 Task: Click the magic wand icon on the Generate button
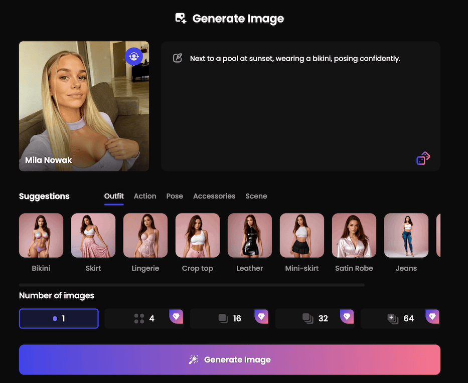point(193,359)
